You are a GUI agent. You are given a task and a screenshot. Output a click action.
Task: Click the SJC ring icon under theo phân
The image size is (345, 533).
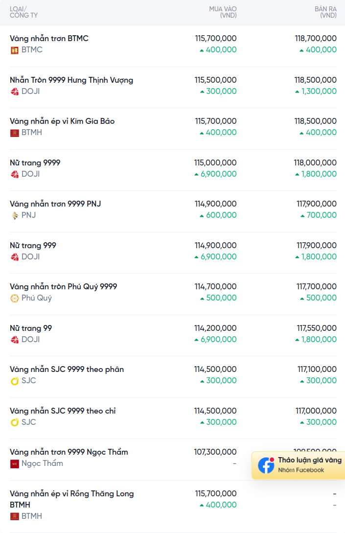pyautogui.click(x=15, y=381)
